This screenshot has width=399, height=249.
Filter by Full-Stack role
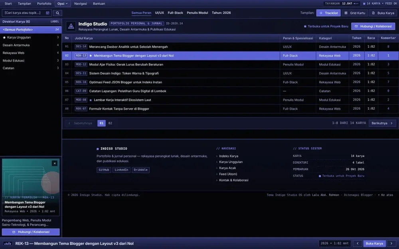click(175, 13)
